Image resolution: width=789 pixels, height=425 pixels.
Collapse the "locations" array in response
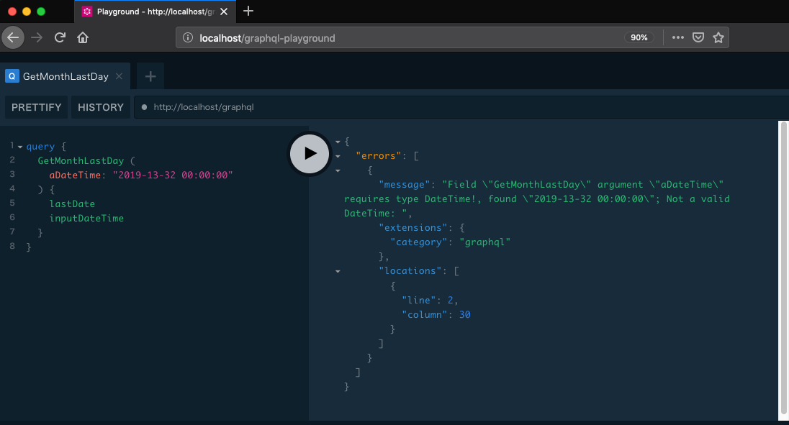337,271
